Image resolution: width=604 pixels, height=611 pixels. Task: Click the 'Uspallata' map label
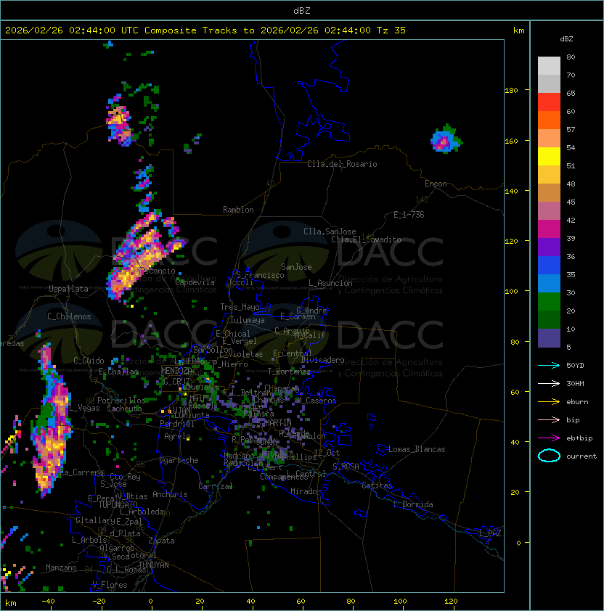(x=68, y=289)
